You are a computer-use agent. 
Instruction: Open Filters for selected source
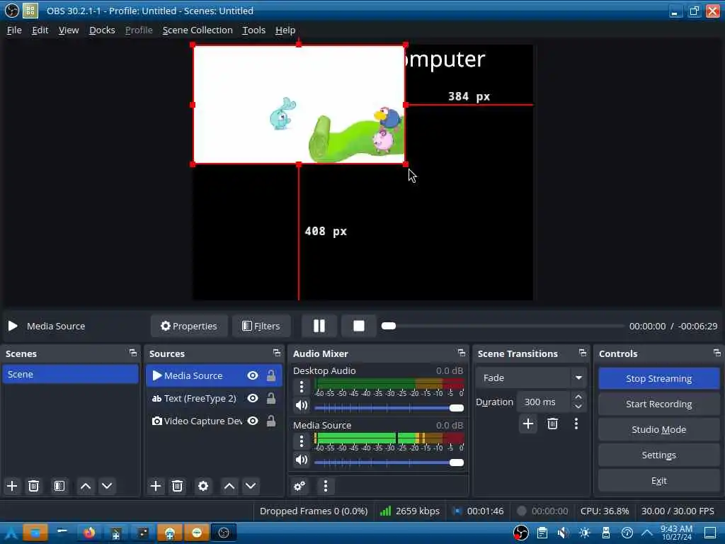point(261,326)
